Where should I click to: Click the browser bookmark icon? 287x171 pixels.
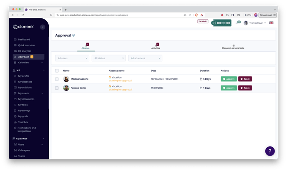point(51,15)
